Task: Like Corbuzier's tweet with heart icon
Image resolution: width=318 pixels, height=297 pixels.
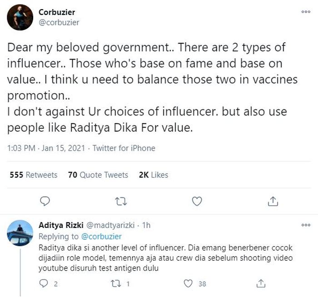Action: coord(197,200)
